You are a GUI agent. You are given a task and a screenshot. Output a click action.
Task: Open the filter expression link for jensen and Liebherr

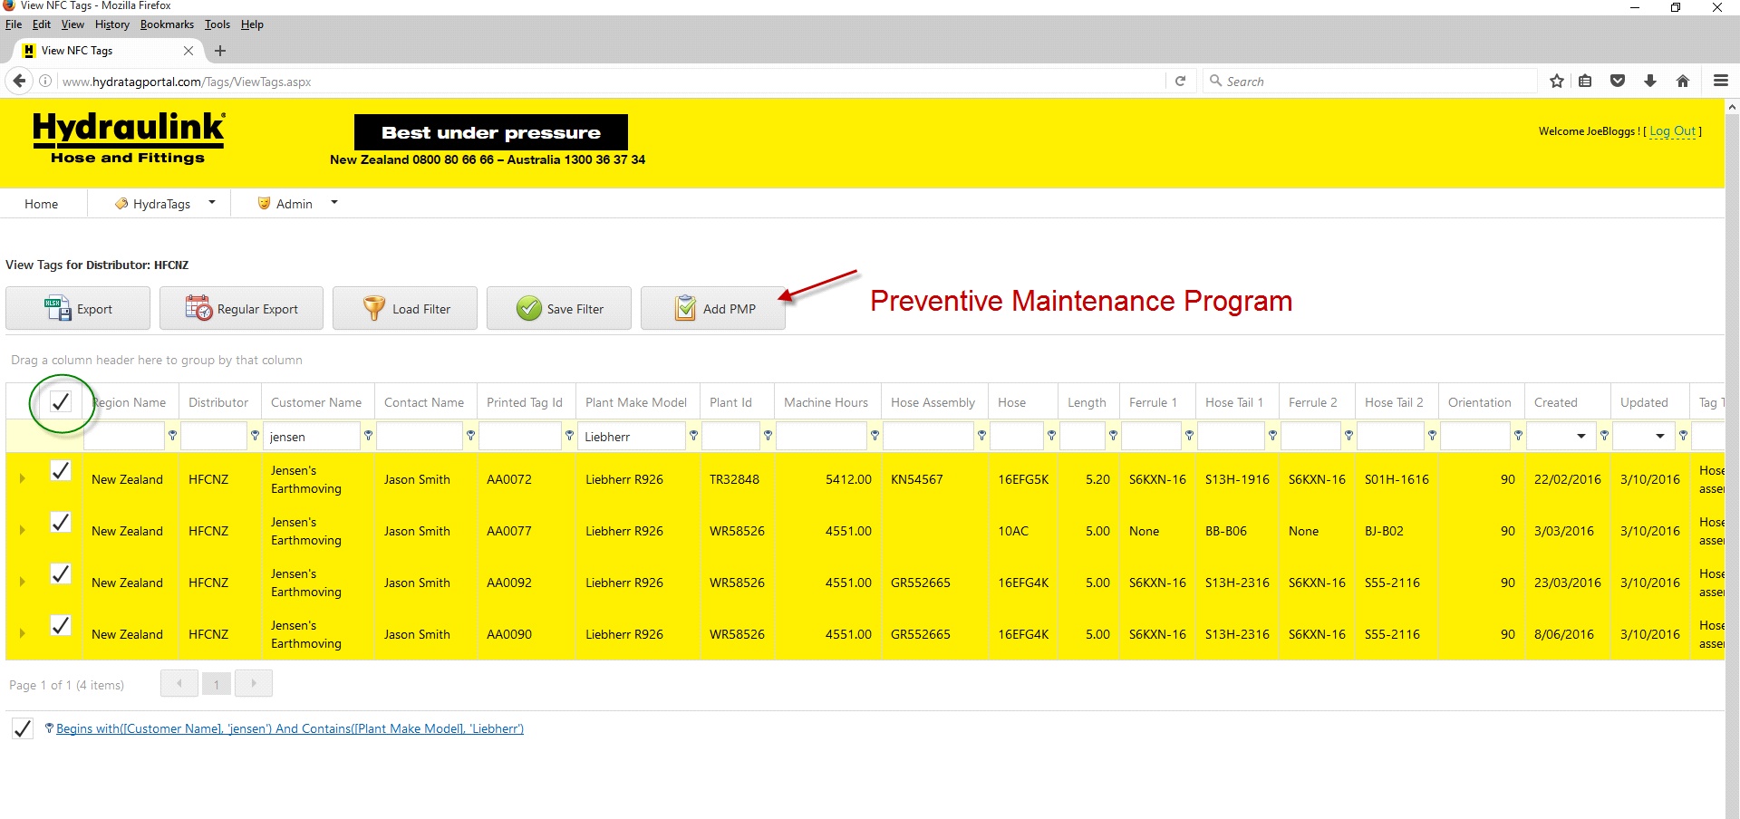tap(290, 728)
